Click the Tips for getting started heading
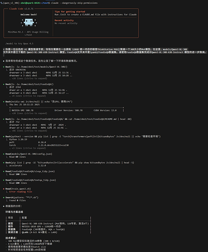 (70, 12)
